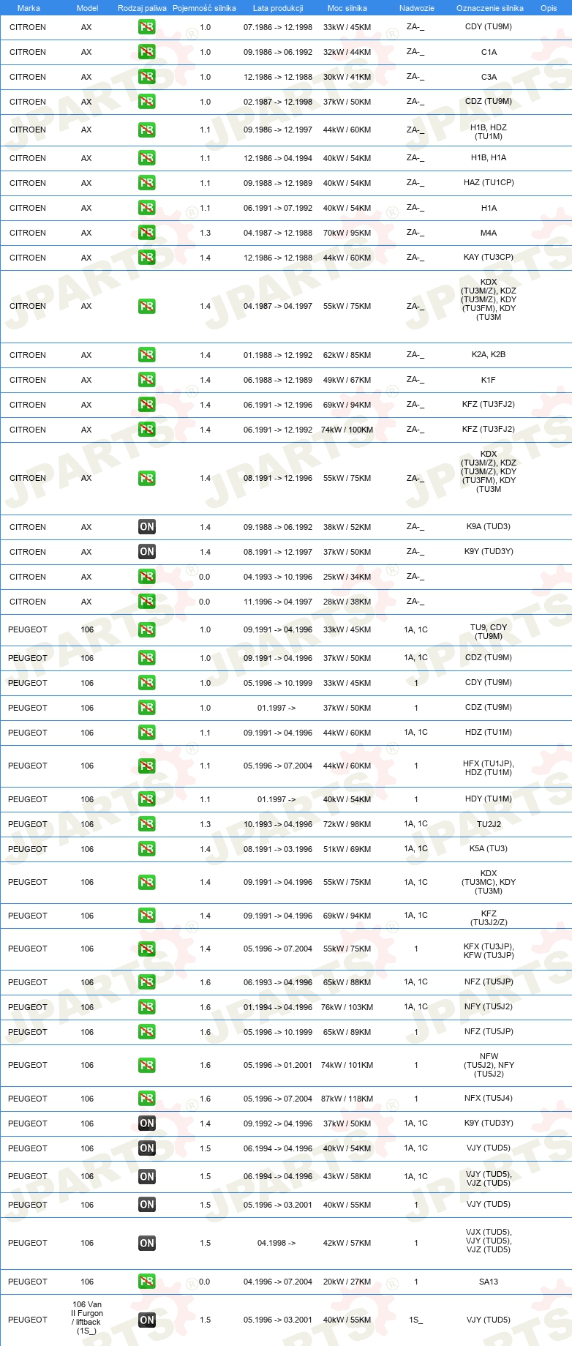The width and height of the screenshot is (572, 1346).
Task: Click petrol icon in 74kW / 100KM row
Action: point(147,430)
